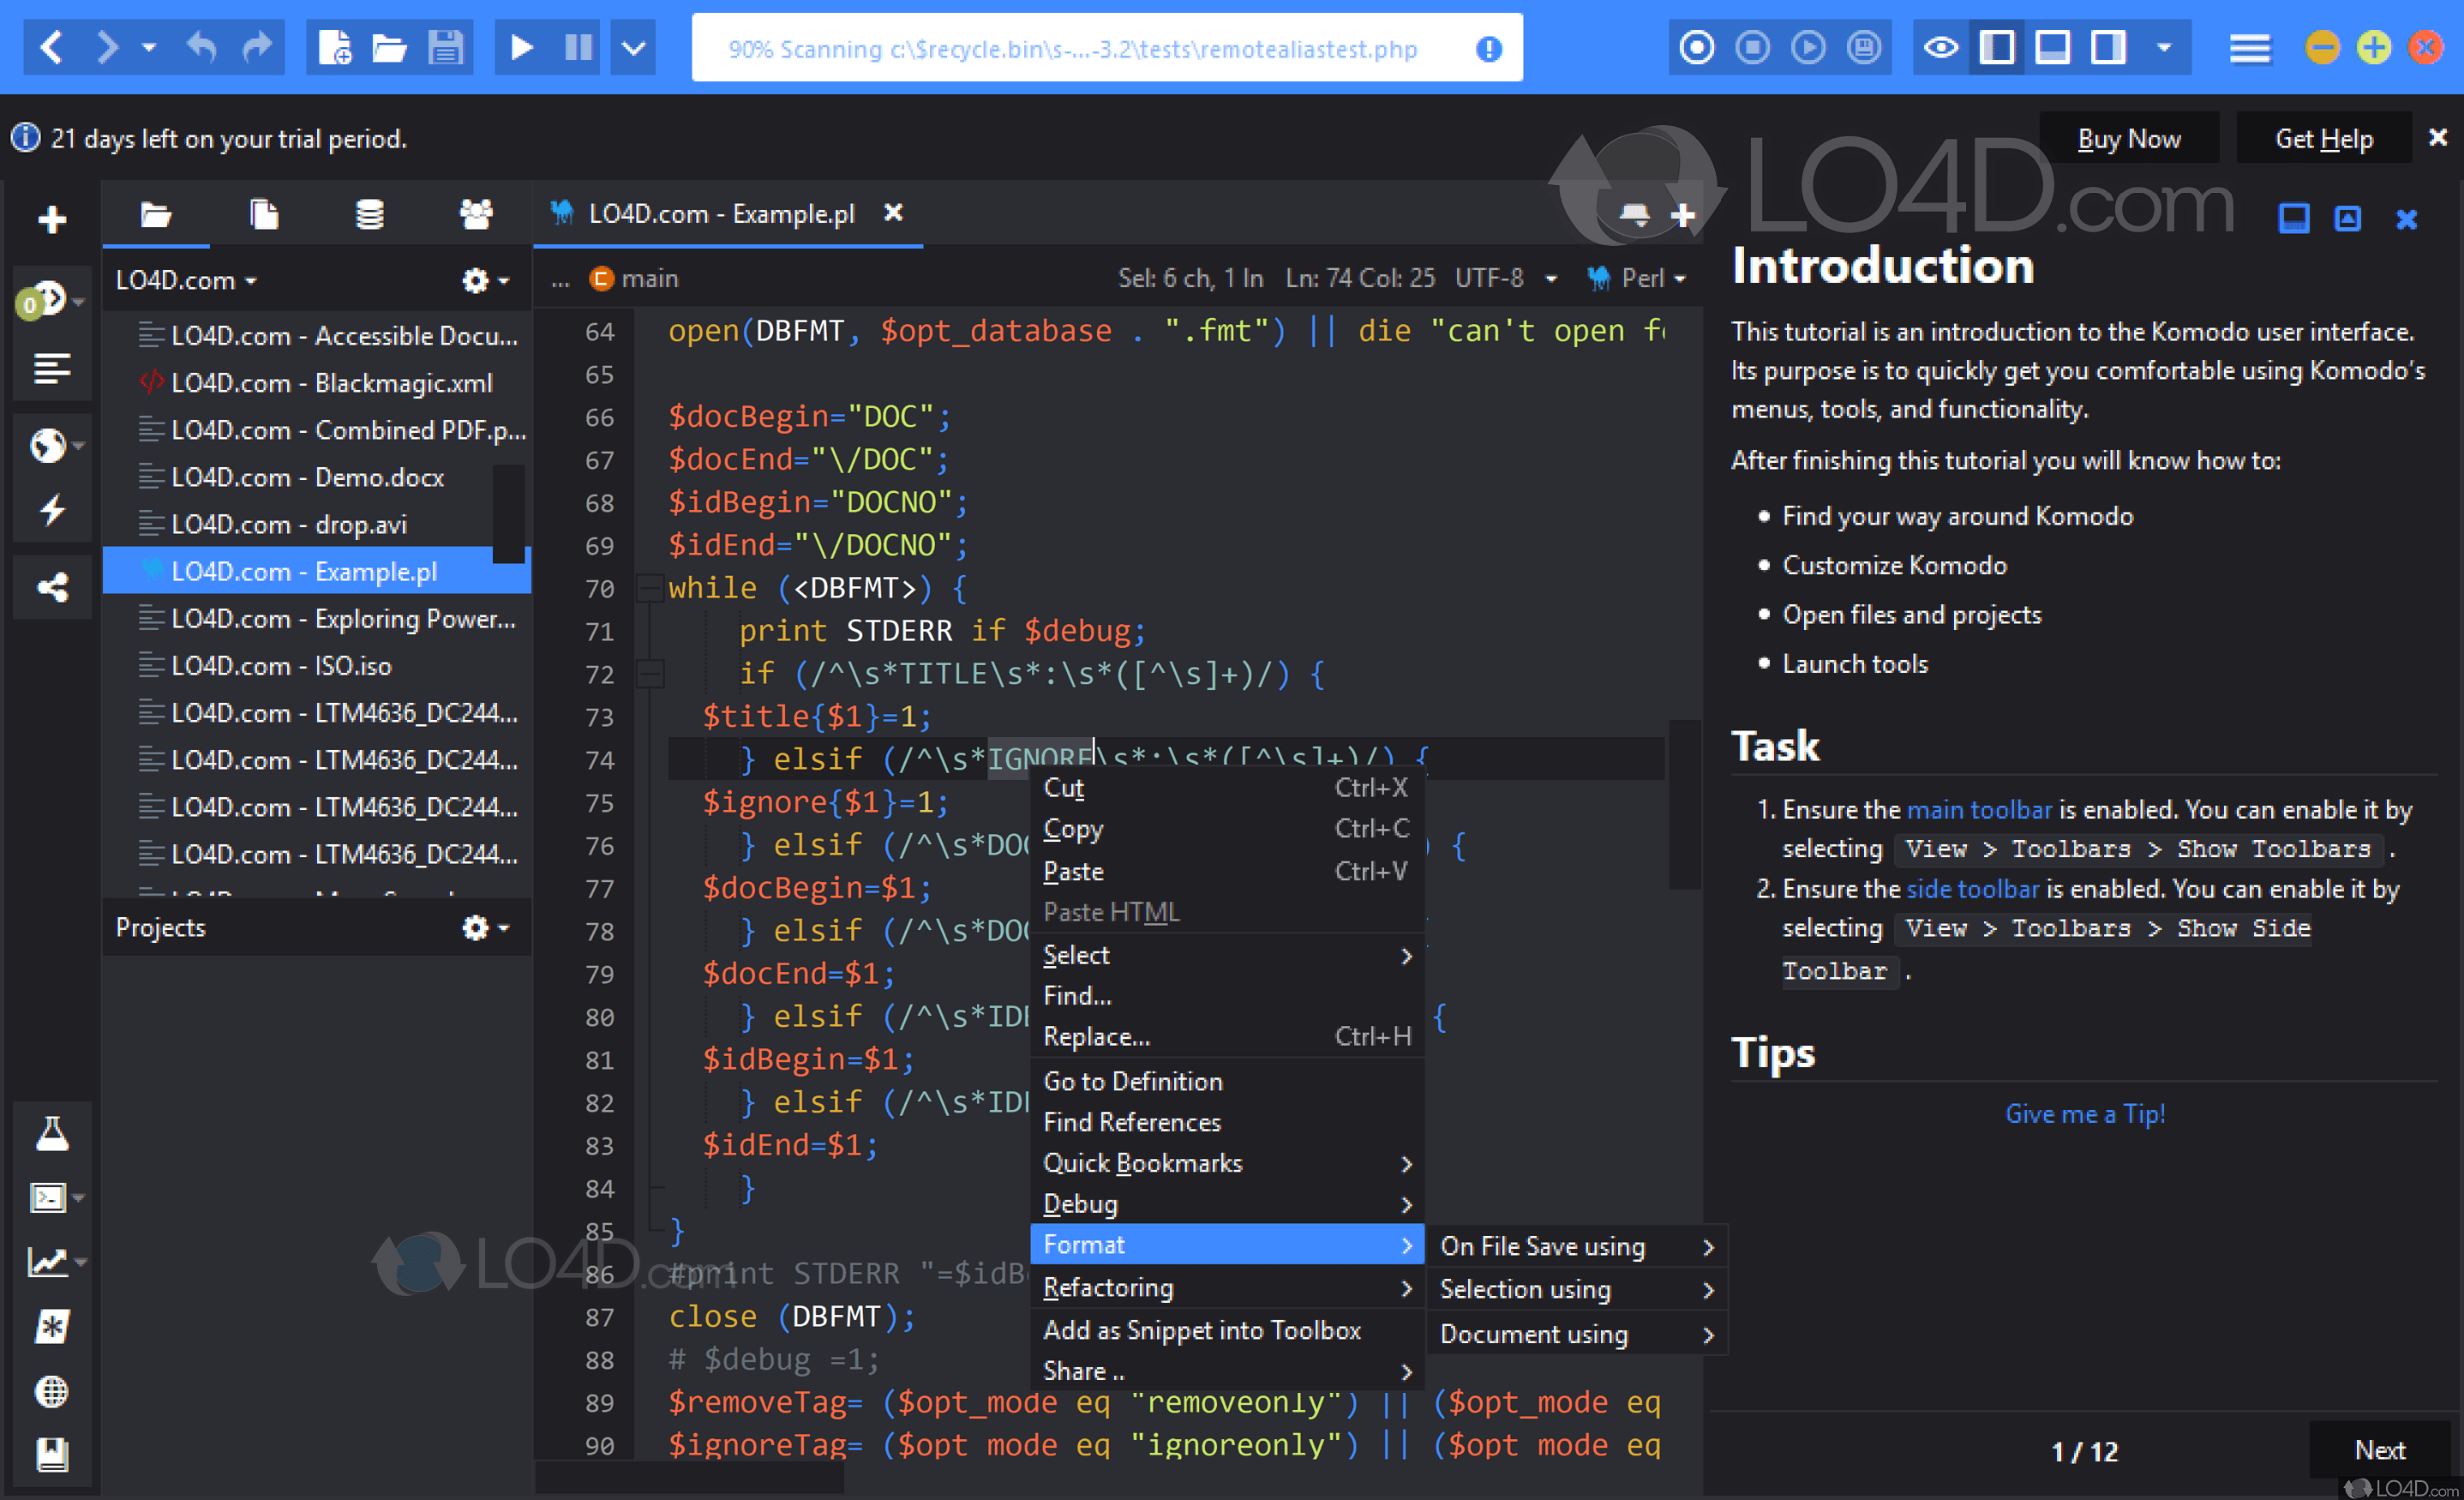
Task: Click the Start Debugging play icon
Action: pyautogui.click(x=521, y=47)
